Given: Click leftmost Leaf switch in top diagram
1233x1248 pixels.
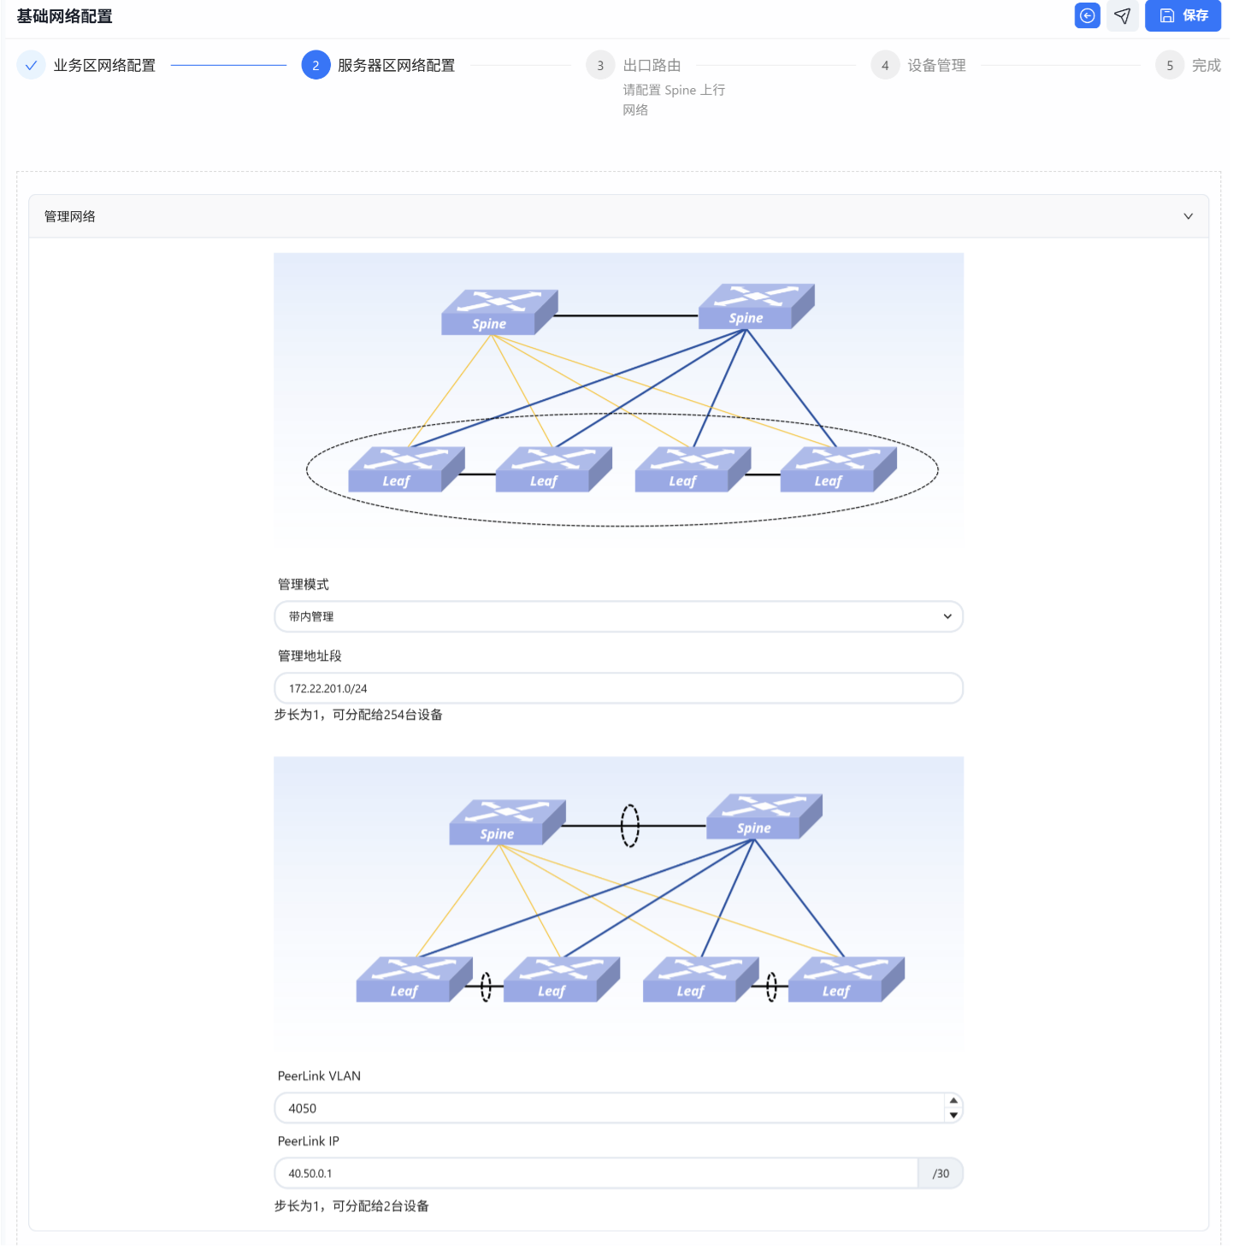Looking at the screenshot, I should coord(406,469).
